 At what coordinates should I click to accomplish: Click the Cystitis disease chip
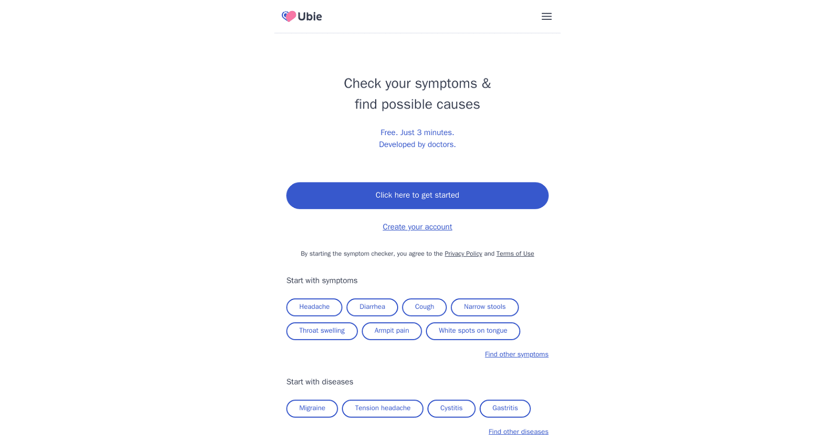pos(451,408)
